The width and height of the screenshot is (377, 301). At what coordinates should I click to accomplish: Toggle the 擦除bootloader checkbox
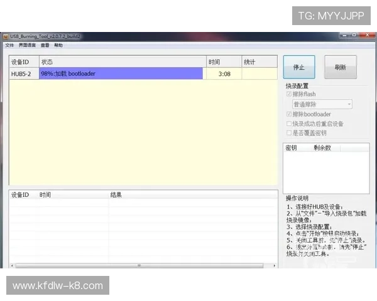pyautogui.click(x=289, y=114)
